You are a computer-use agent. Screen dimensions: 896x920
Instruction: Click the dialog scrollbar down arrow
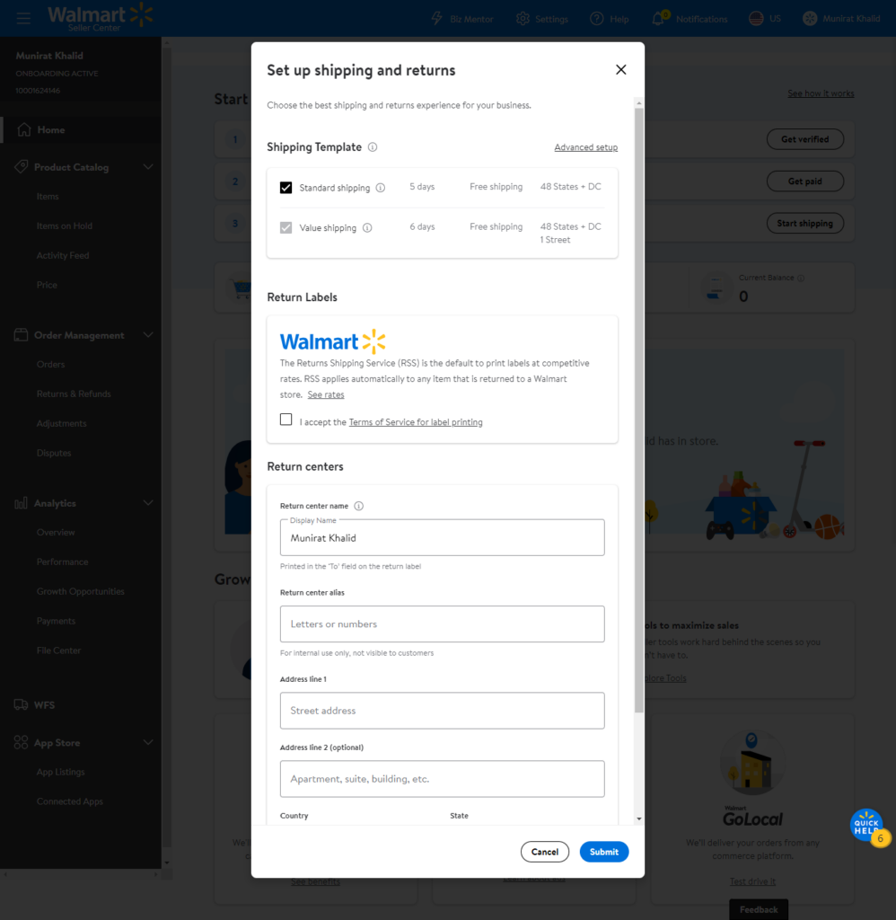click(639, 818)
